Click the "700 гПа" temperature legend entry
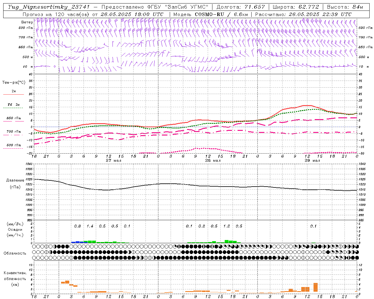This screenshot has width=374, height=299. click(13, 132)
